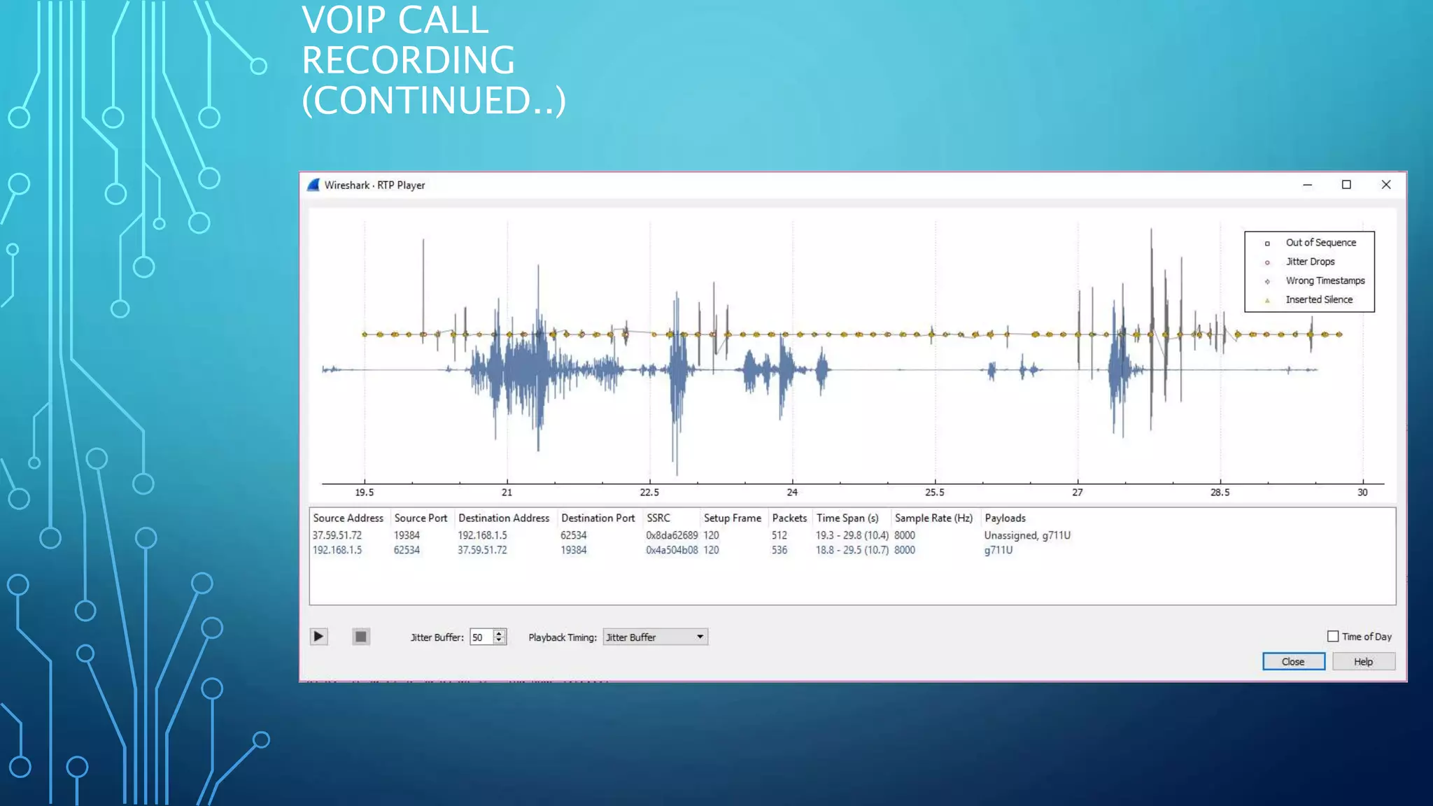Click the Help button
The width and height of the screenshot is (1433, 806).
click(x=1363, y=662)
